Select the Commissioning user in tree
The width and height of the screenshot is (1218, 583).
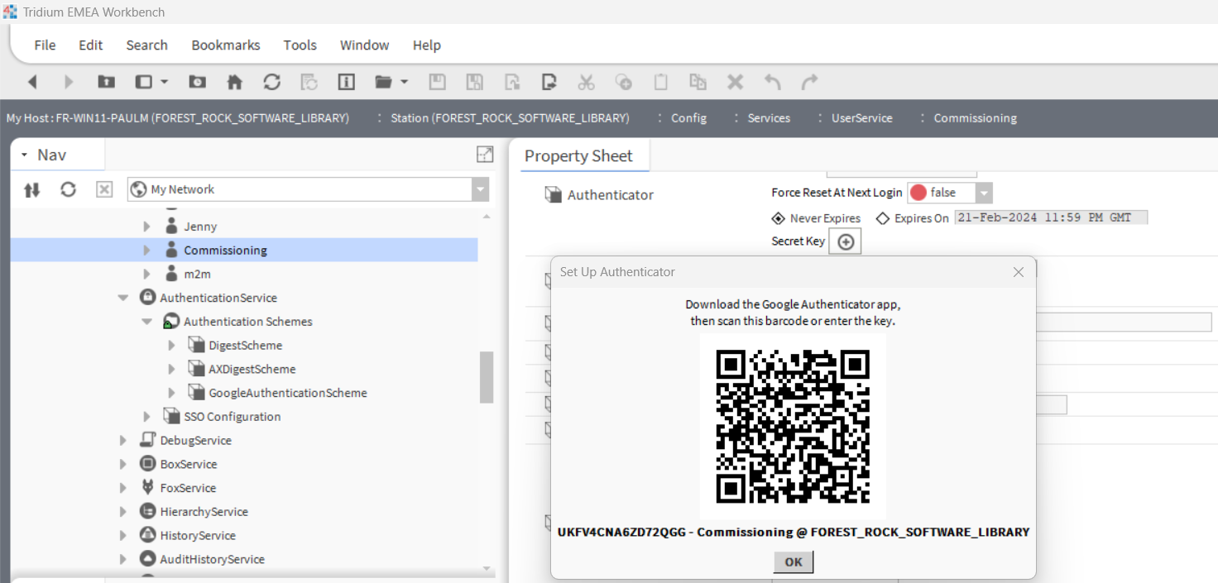click(x=225, y=250)
